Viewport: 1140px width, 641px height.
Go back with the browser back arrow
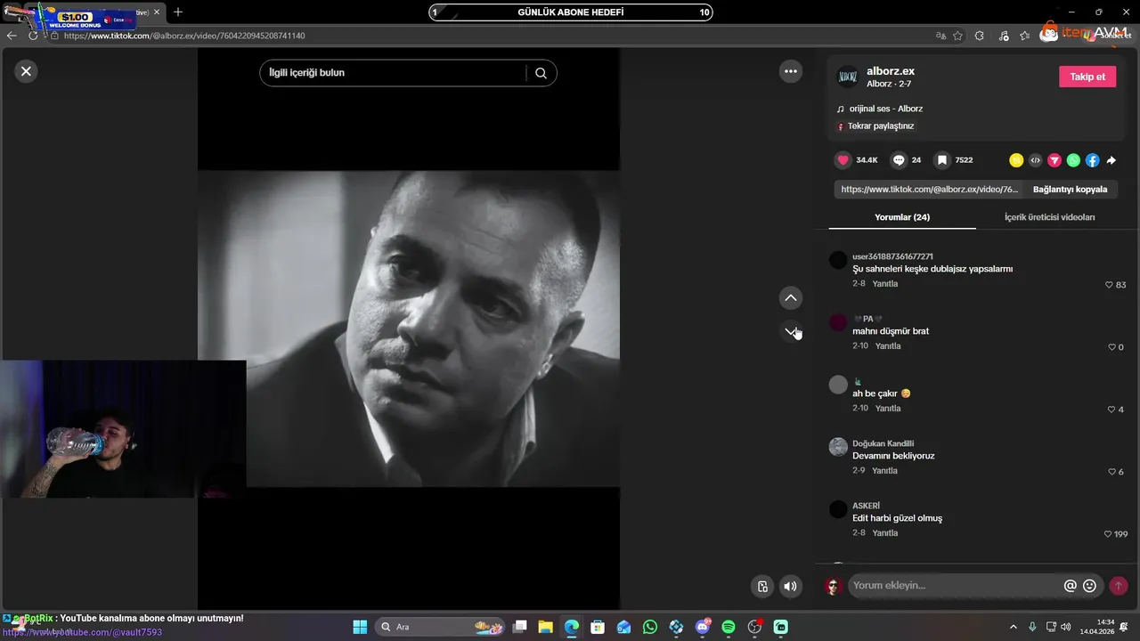[12, 36]
